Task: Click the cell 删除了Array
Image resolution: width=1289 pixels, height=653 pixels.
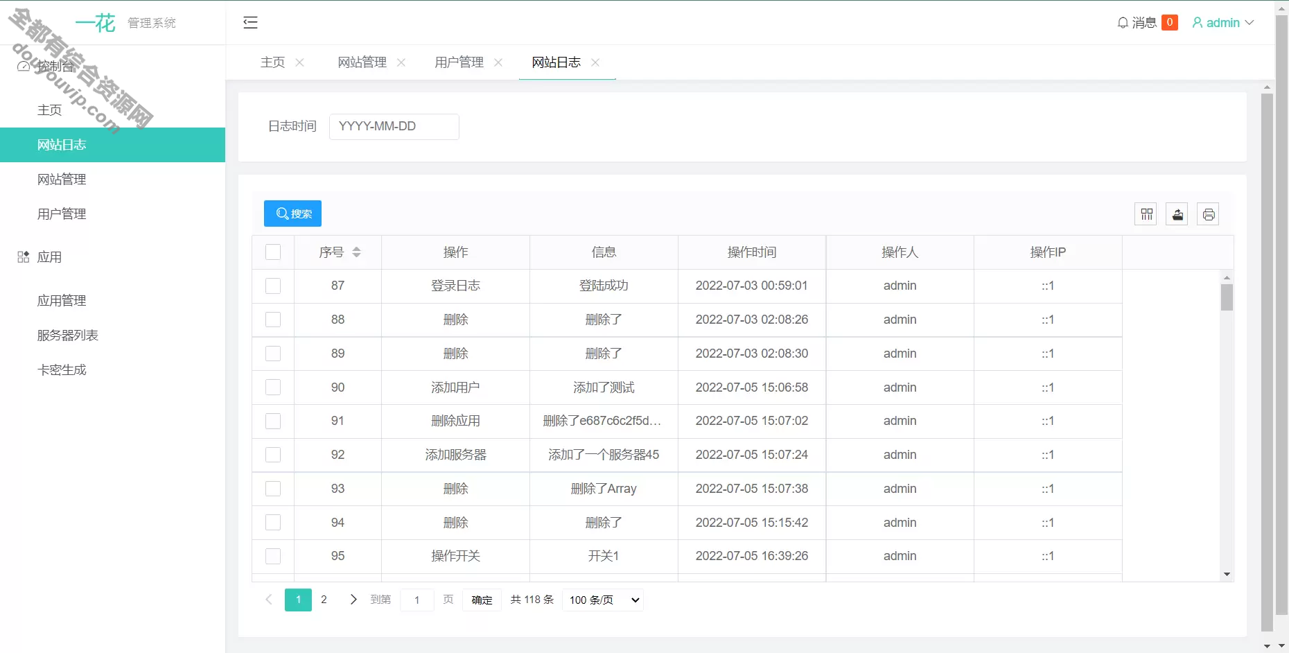Action: coord(604,489)
